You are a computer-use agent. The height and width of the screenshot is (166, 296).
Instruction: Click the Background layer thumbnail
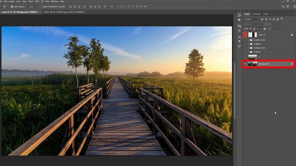click(x=252, y=64)
